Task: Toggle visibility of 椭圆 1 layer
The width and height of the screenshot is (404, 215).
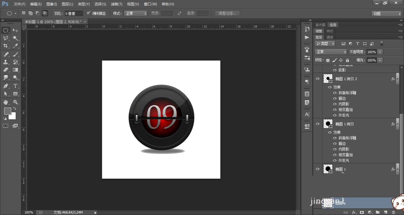Action: click(318, 169)
